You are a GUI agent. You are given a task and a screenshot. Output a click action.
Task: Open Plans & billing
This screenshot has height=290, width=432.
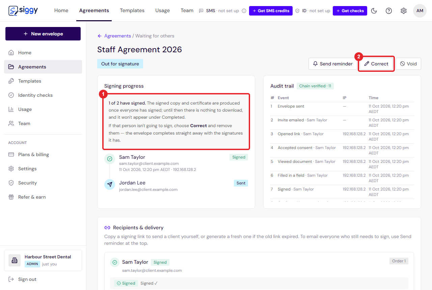coord(43,154)
